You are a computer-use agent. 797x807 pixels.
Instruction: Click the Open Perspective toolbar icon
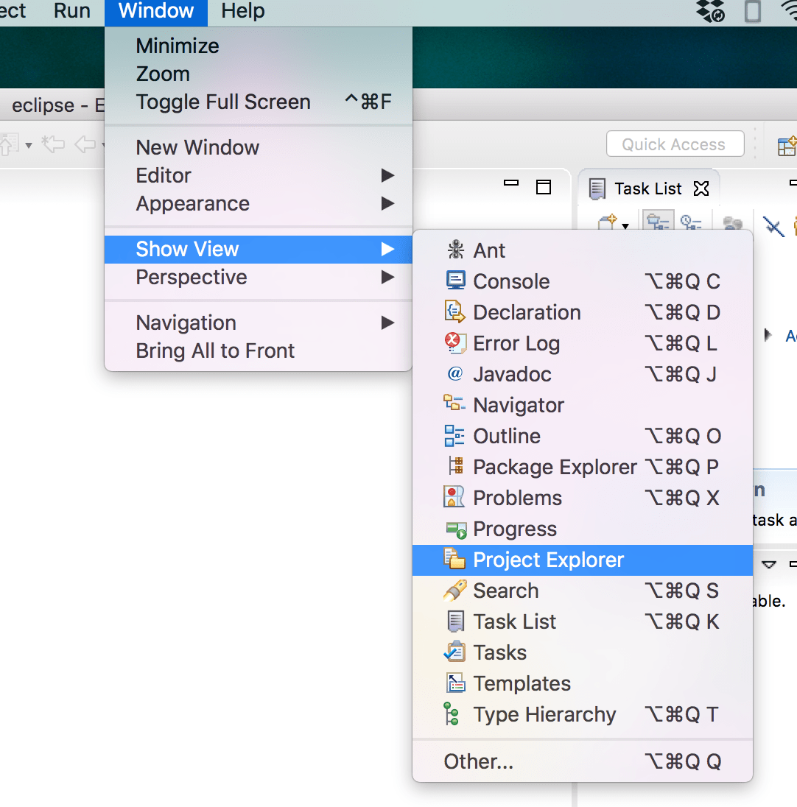click(787, 146)
